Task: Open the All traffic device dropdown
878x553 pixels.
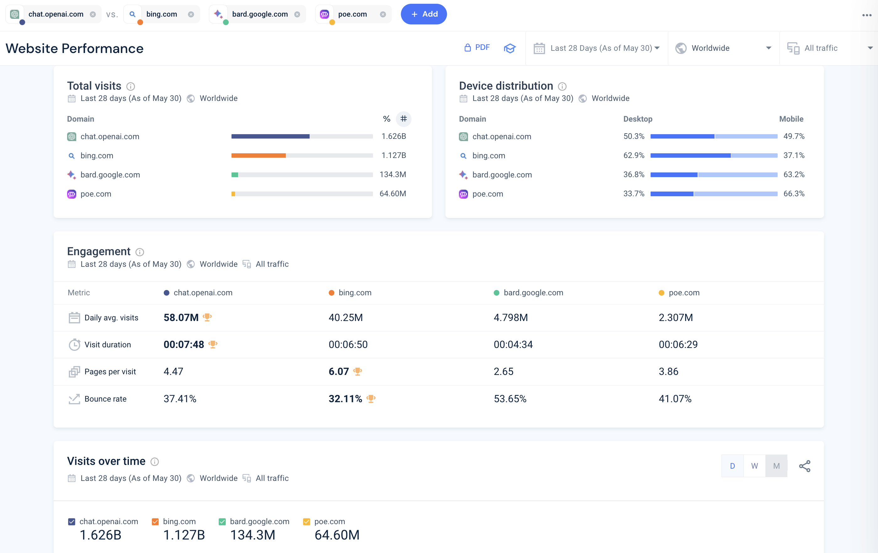Action: tap(829, 48)
